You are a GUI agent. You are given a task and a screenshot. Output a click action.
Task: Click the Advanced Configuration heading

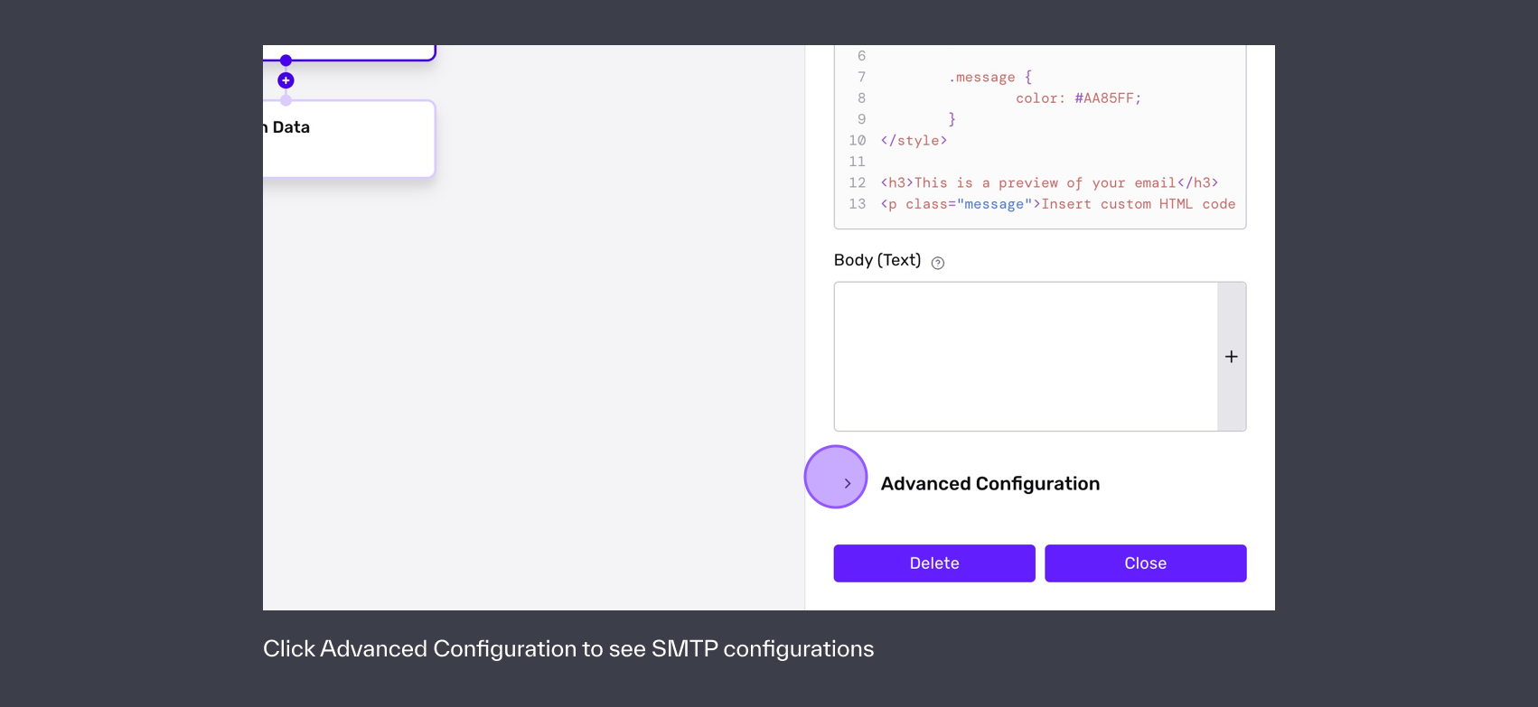(x=989, y=484)
